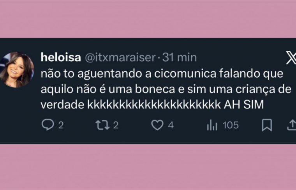Bookmark heloisa's tweet
This screenshot has width=296, height=190.
[x=267, y=125]
